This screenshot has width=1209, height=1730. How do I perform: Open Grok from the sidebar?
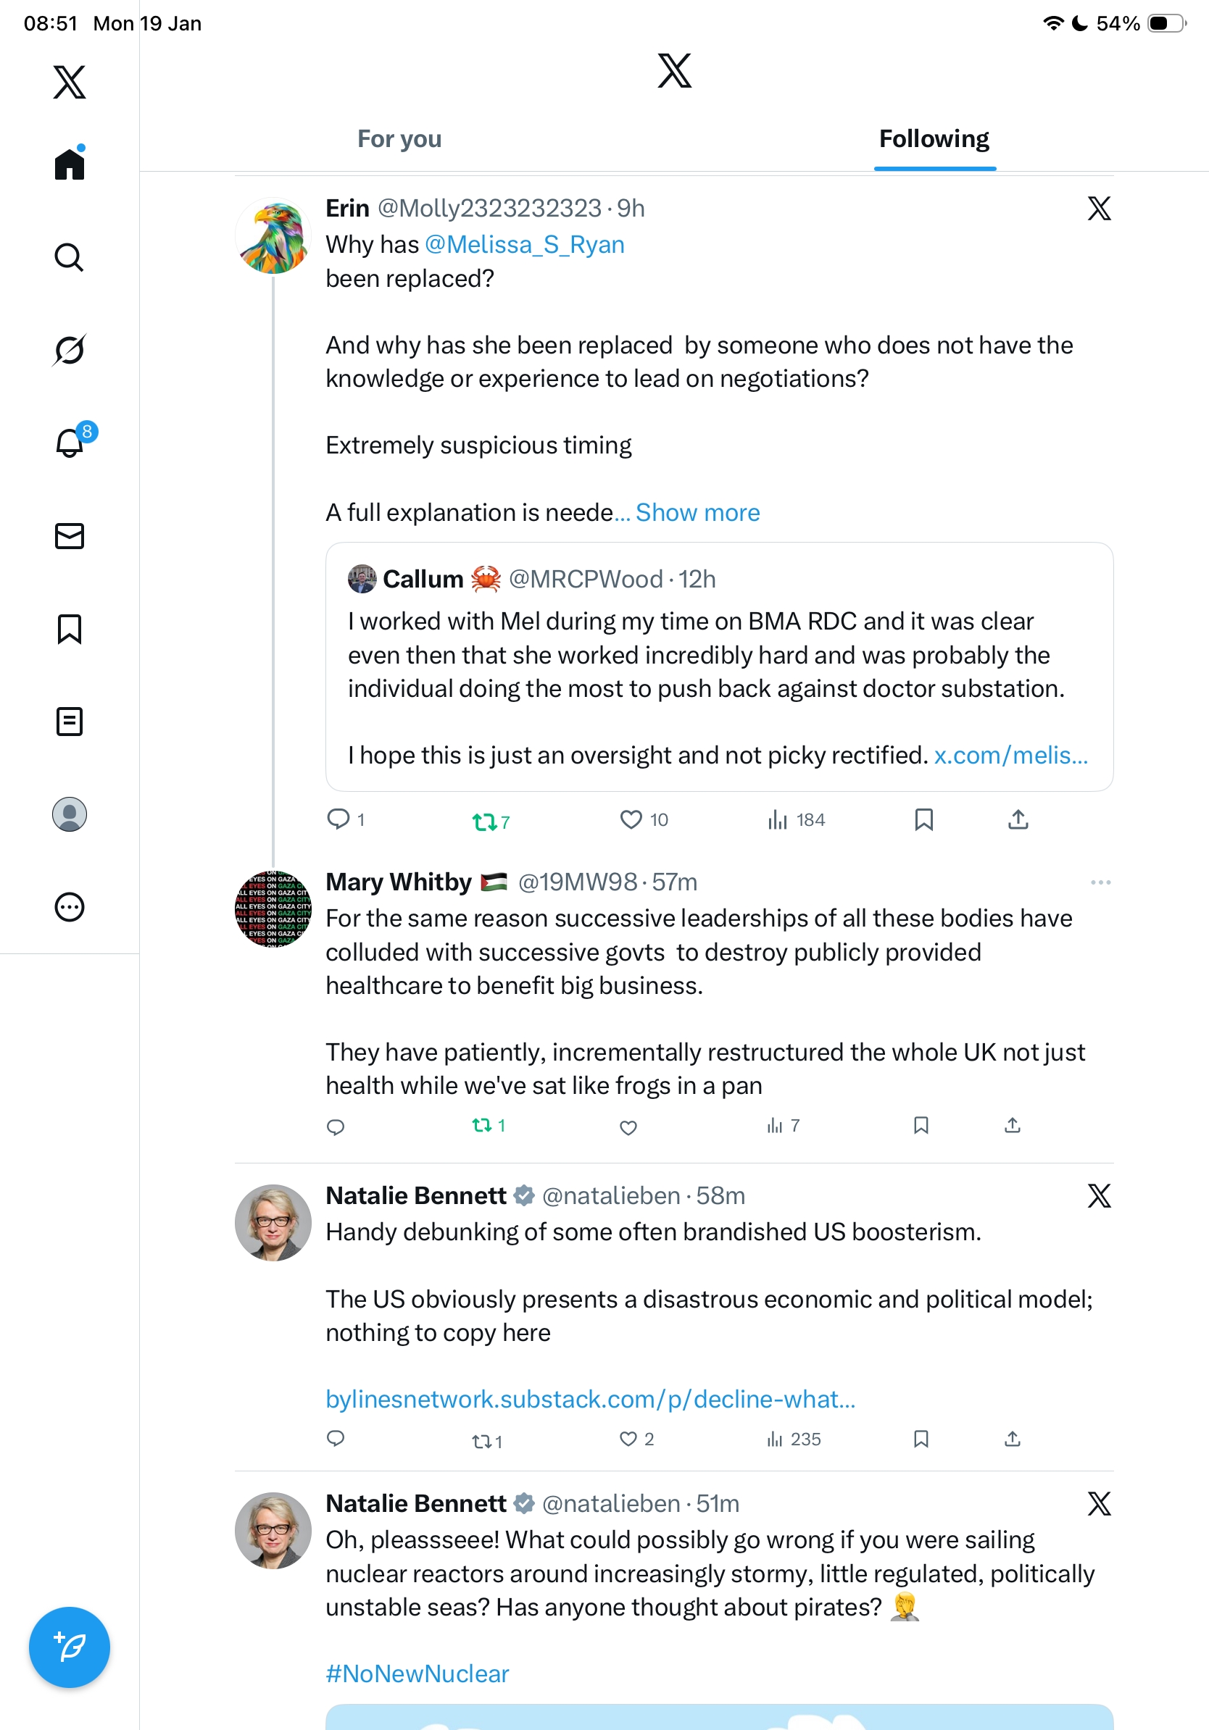tap(69, 350)
